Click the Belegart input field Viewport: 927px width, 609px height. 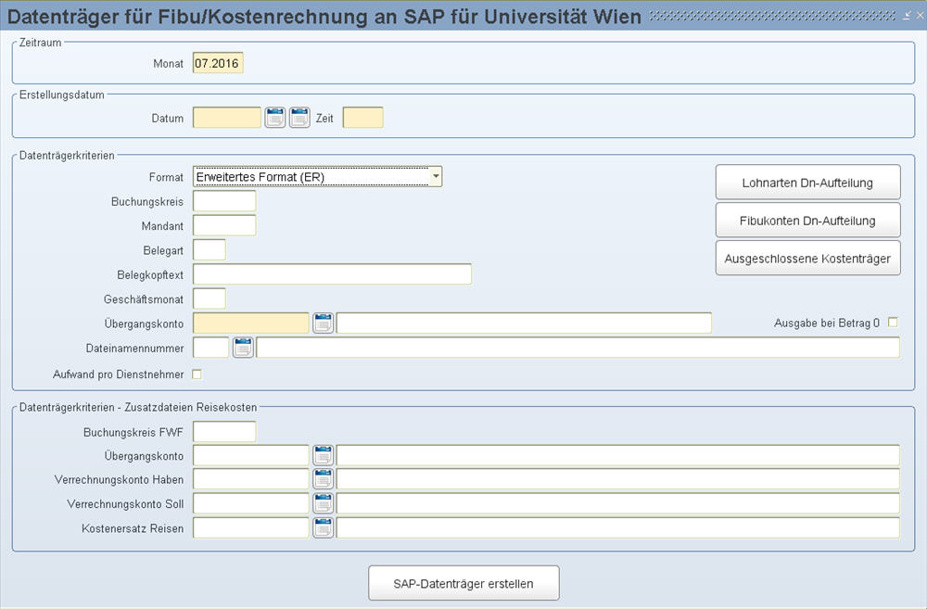point(210,250)
